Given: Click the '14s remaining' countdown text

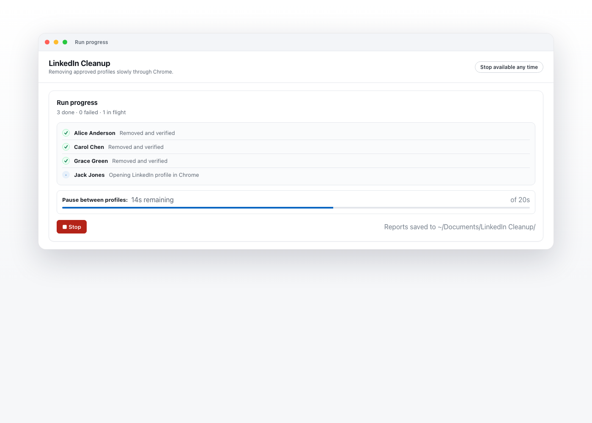Looking at the screenshot, I should (x=152, y=200).
